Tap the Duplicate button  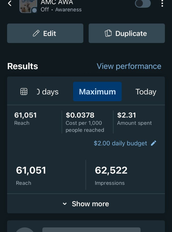pyautogui.click(x=127, y=33)
